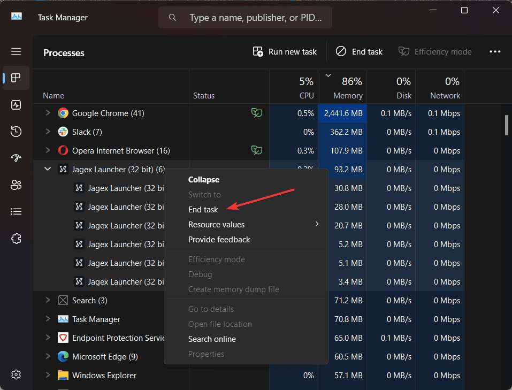Image resolution: width=512 pixels, height=390 pixels.
Task: Open Task Manager settings gear
Action: tap(16, 374)
